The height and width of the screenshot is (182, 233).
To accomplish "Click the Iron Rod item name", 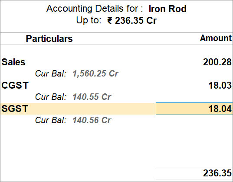I will 167,9.
